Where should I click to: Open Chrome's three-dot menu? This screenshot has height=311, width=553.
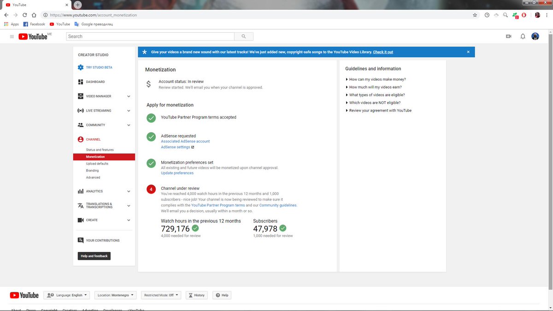[547, 15]
